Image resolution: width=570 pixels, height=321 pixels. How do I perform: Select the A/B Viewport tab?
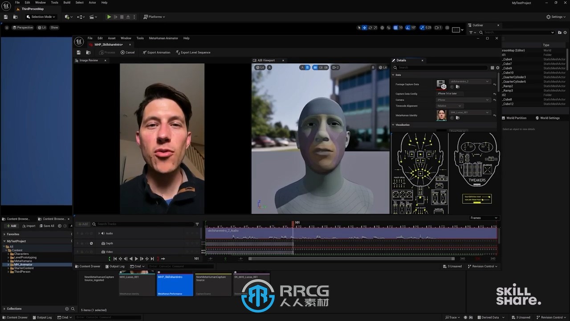pyautogui.click(x=266, y=60)
